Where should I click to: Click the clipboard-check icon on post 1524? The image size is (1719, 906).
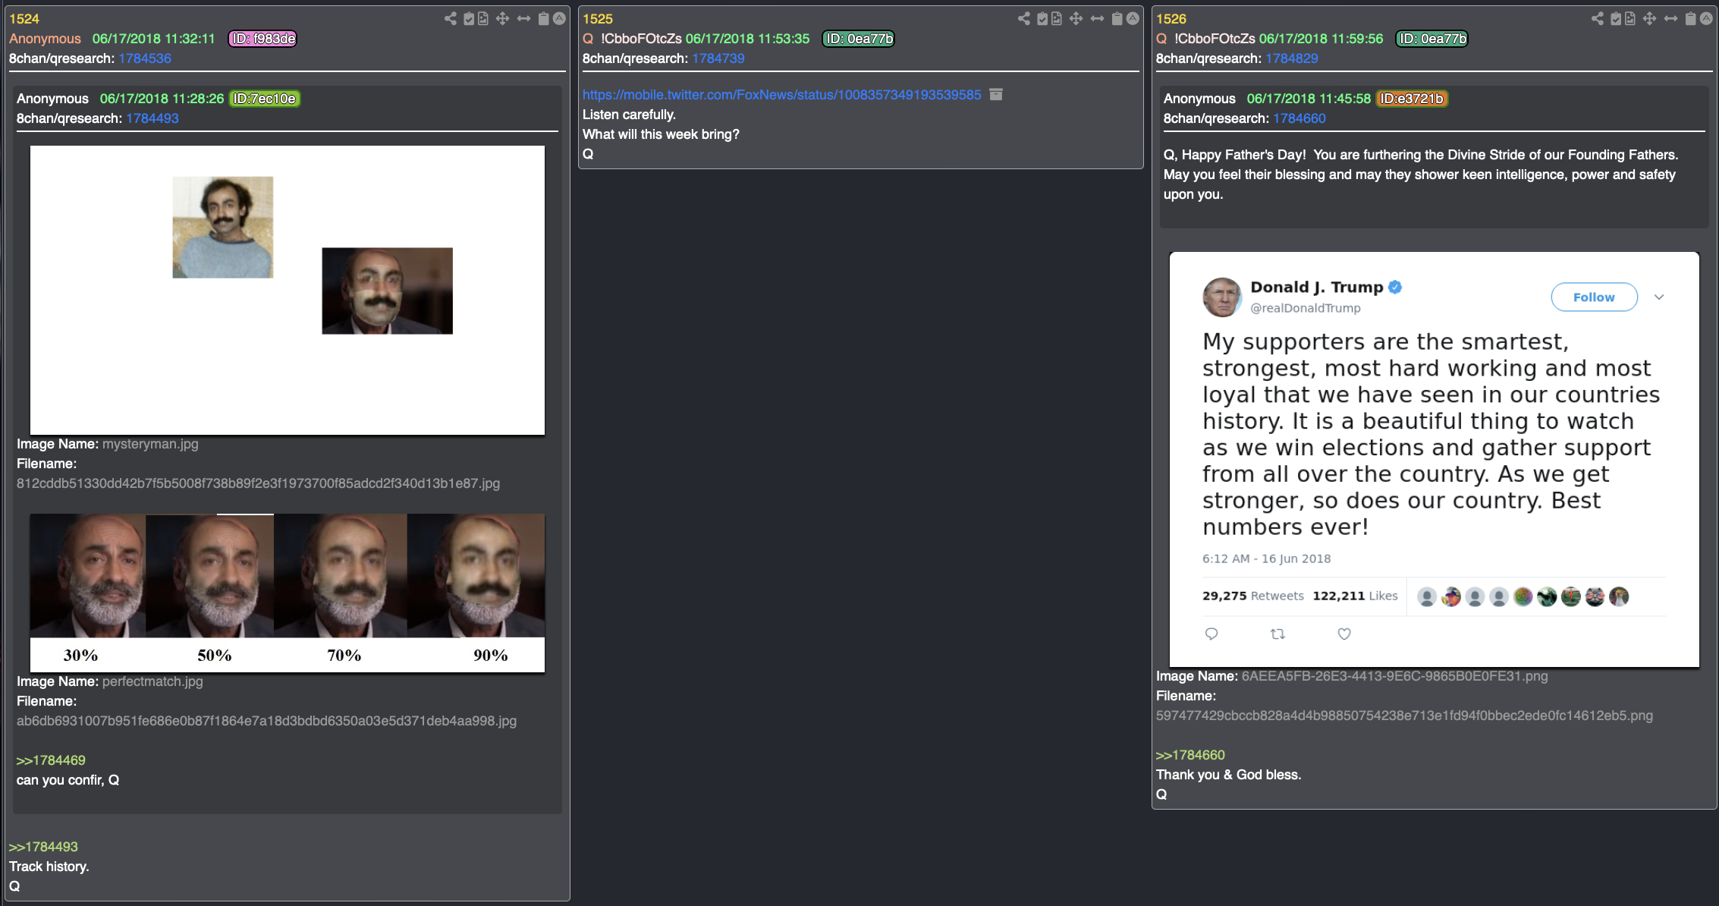(469, 19)
